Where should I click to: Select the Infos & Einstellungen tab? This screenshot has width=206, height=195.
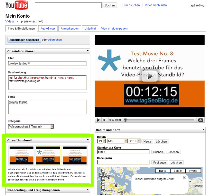tap(21, 29)
